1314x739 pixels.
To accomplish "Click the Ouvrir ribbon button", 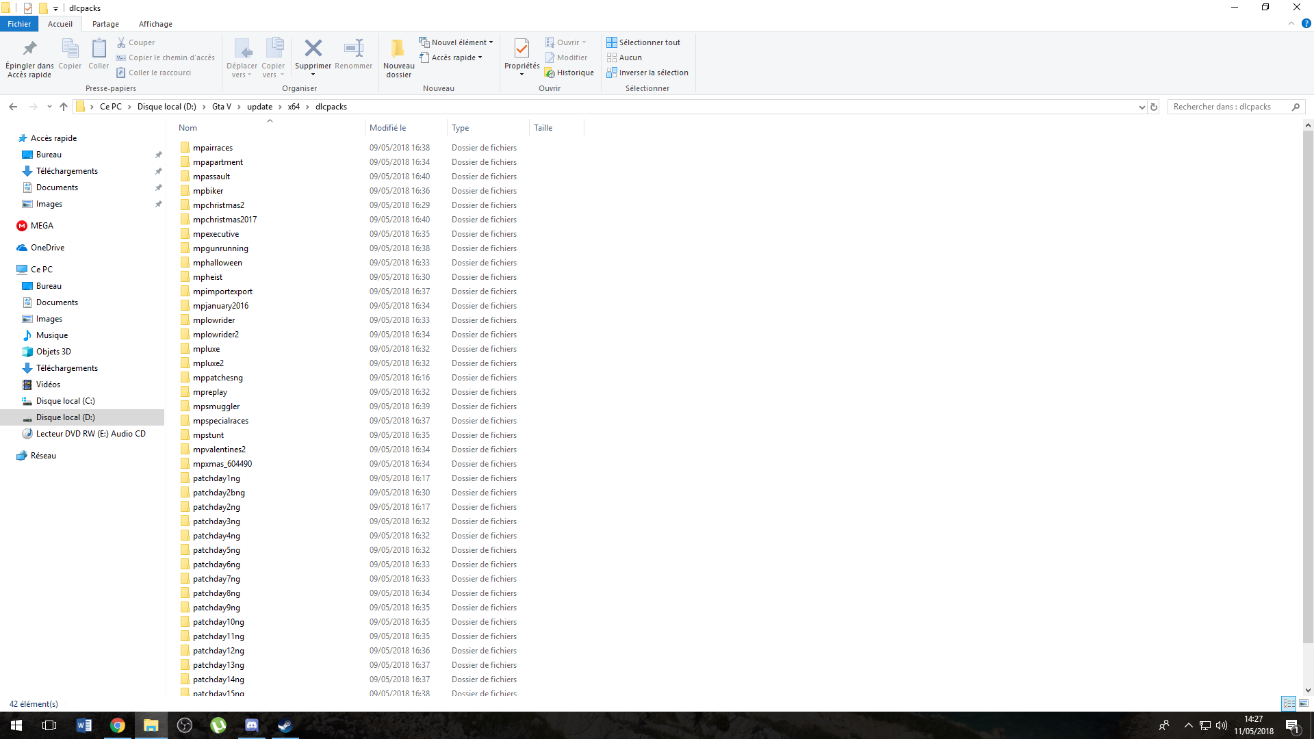I will (x=565, y=42).
